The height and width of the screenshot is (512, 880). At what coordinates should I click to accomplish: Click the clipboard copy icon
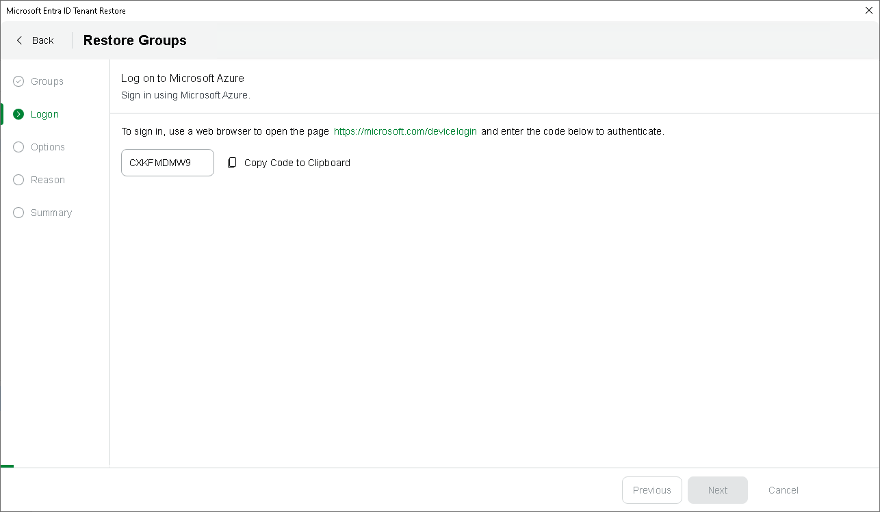pos(232,163)
